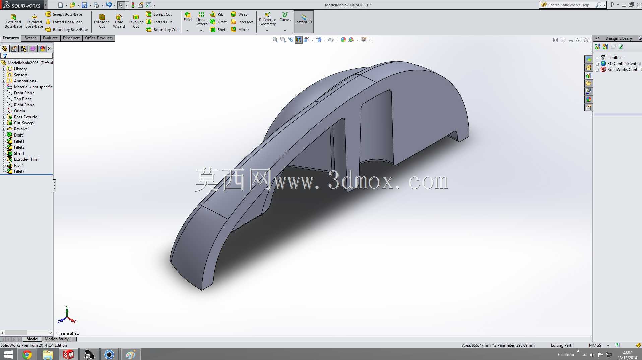The height and width of the screenshot is (360, 642).
Task: Refresh the Design Library
Action: (x=621, y=47)
